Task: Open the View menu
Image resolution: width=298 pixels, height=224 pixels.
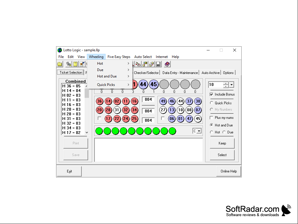Action: click(81, 57)
